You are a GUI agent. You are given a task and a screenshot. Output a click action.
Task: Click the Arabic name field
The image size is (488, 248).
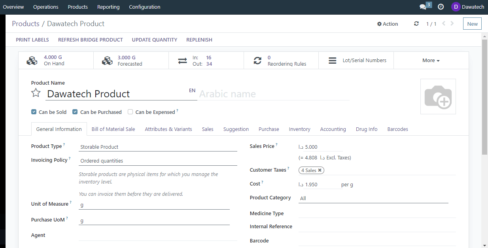click(274, 94)
